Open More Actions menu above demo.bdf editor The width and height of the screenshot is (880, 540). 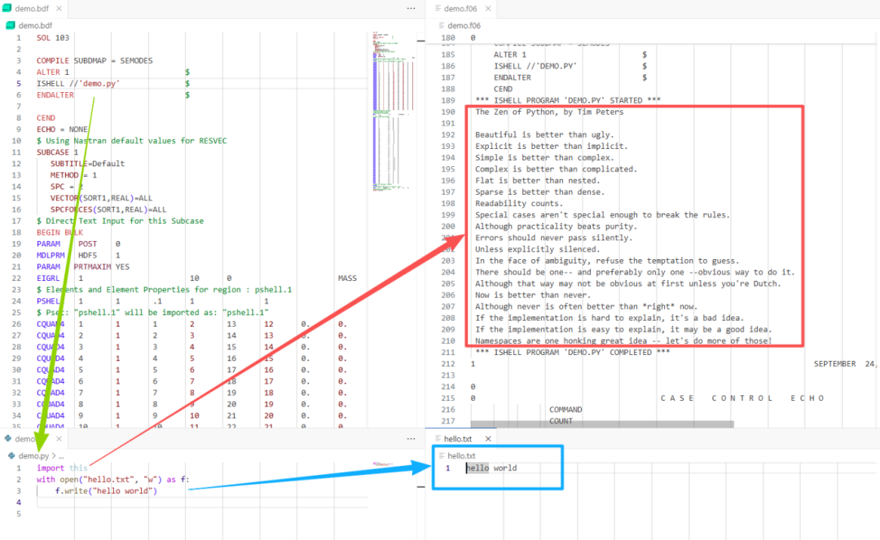pos(411,8)
